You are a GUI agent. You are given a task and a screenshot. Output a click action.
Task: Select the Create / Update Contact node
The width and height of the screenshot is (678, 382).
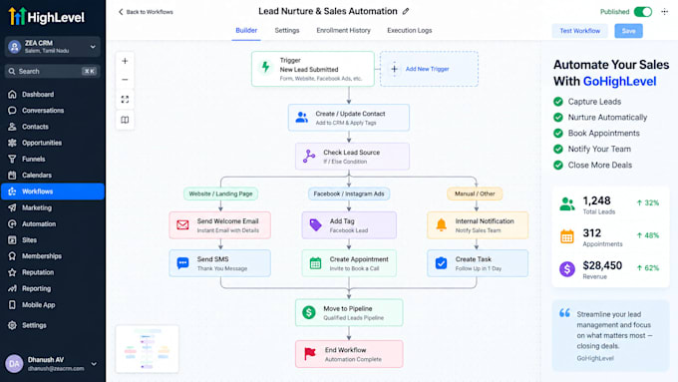349,118
